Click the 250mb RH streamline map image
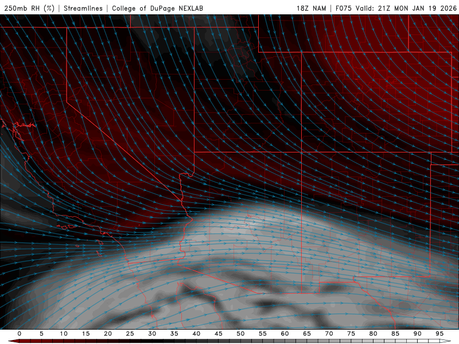Screen dimensions: 459x344 point(229,172)
